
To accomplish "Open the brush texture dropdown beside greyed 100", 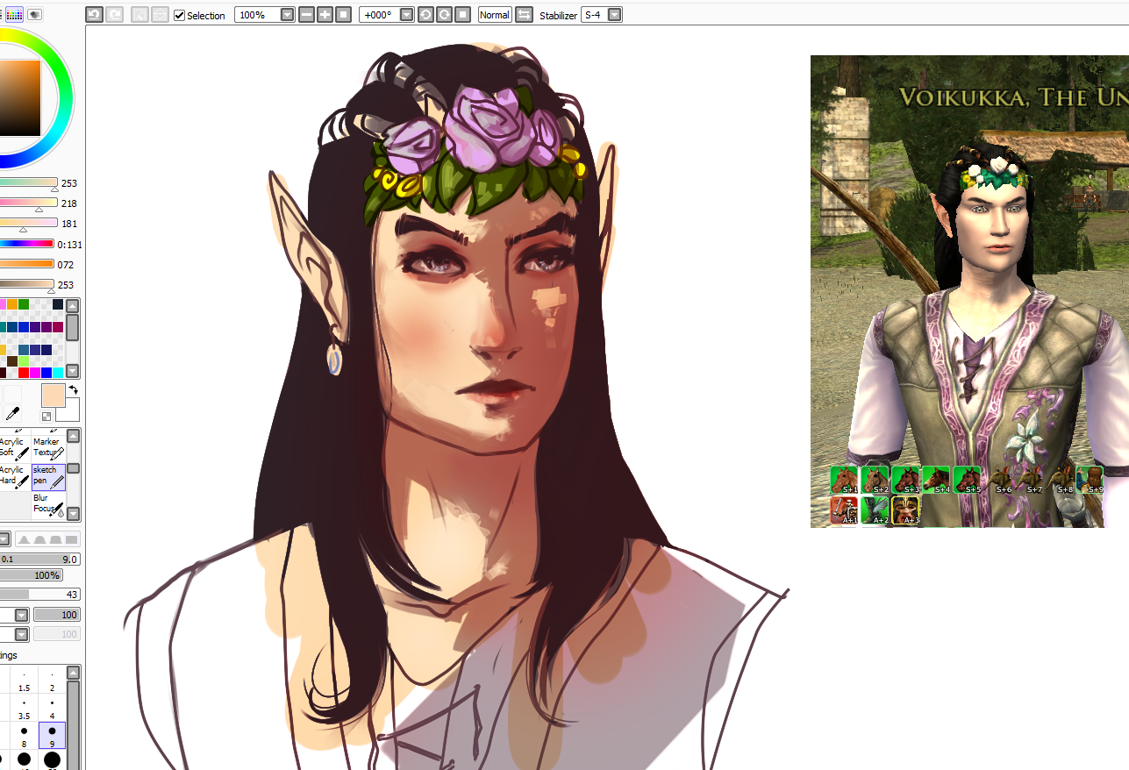I will [x=22, y=634].
